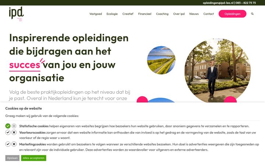Open the Vastgoed menu
This screenshot has height=165, width=265.
95,14
